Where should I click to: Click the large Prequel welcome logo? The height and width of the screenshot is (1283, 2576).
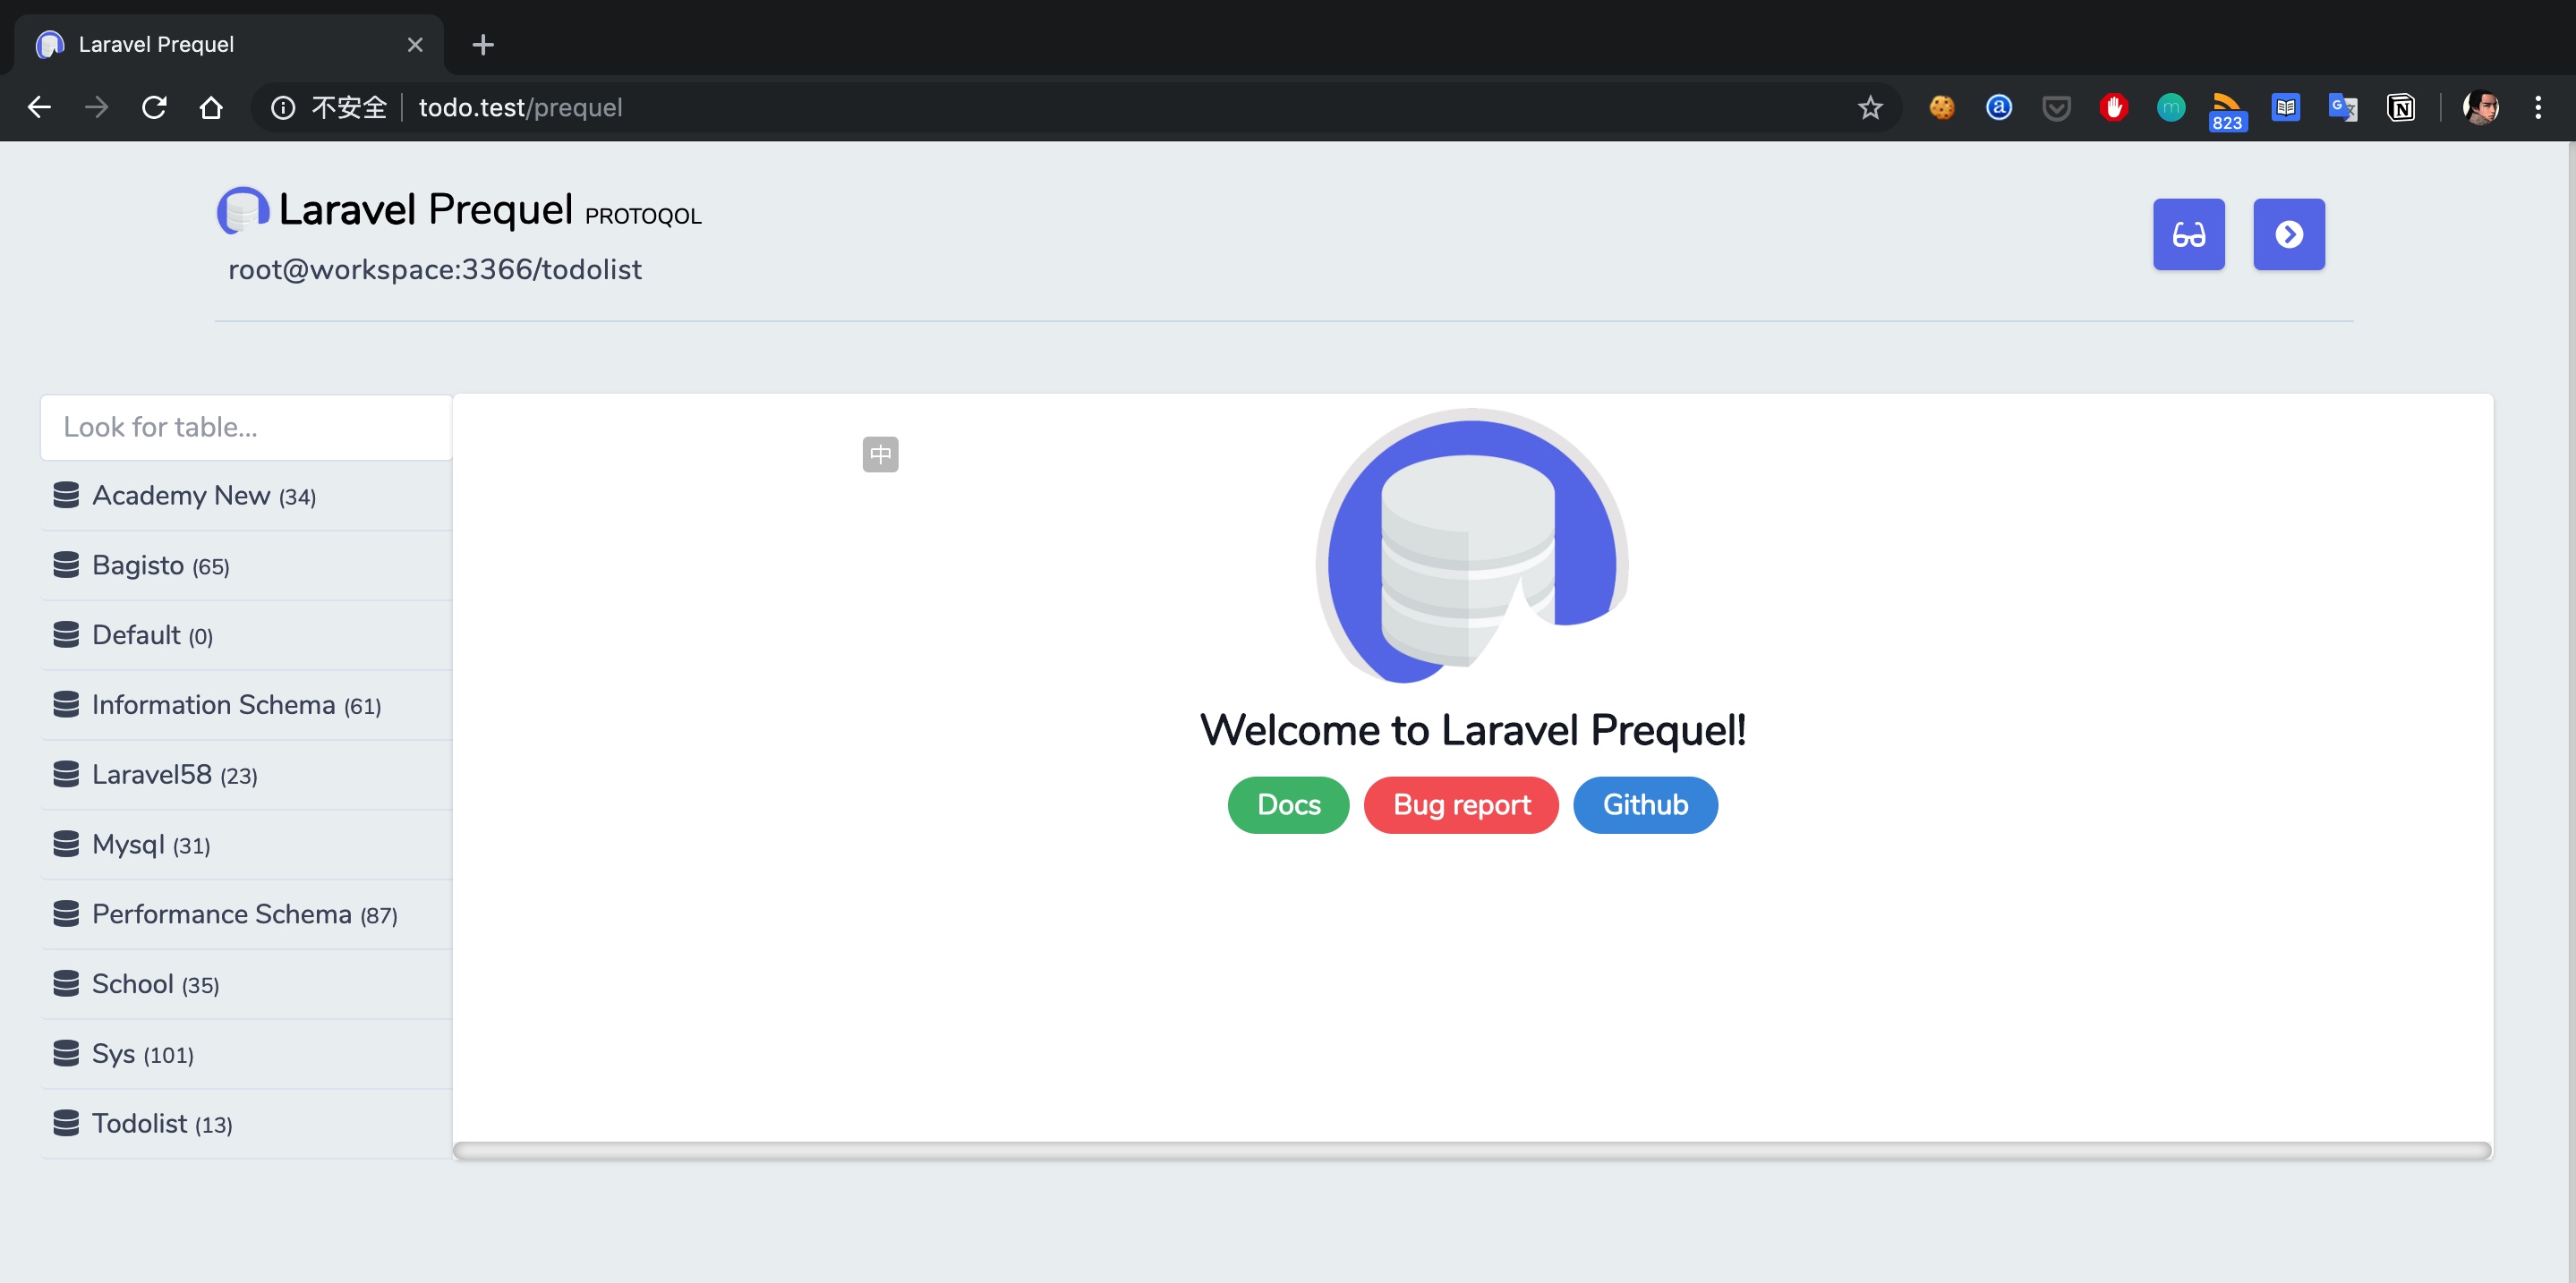[1471, 547]
